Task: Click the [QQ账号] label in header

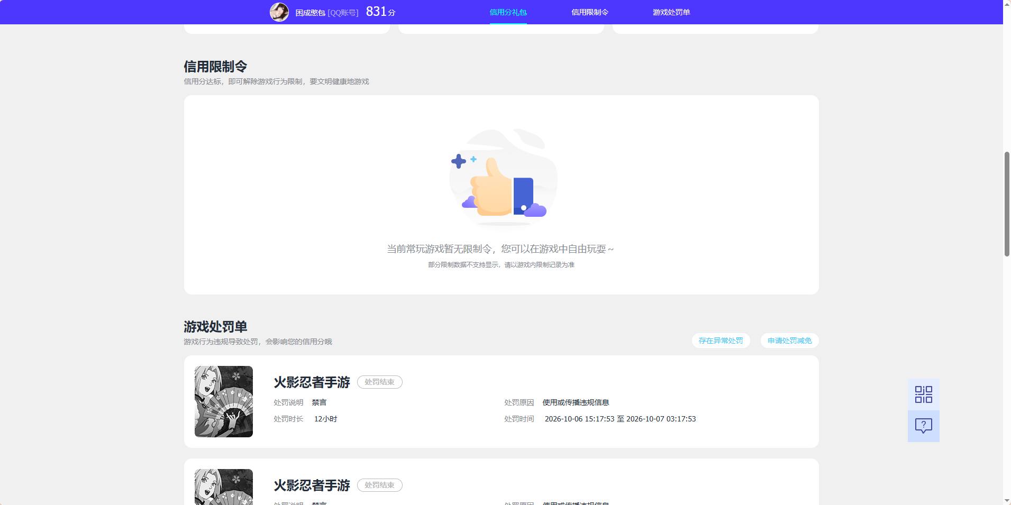Action: 343,13
